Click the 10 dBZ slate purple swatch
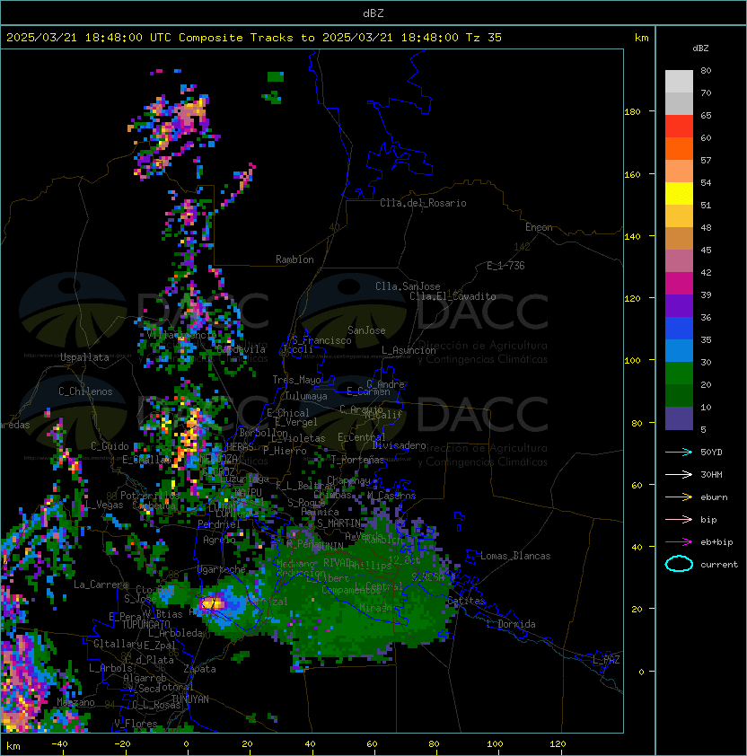The height and width of the screenshot is (756, 747). coord(679,418)
